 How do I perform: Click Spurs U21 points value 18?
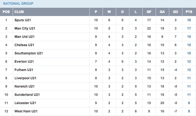coord(189,20)
